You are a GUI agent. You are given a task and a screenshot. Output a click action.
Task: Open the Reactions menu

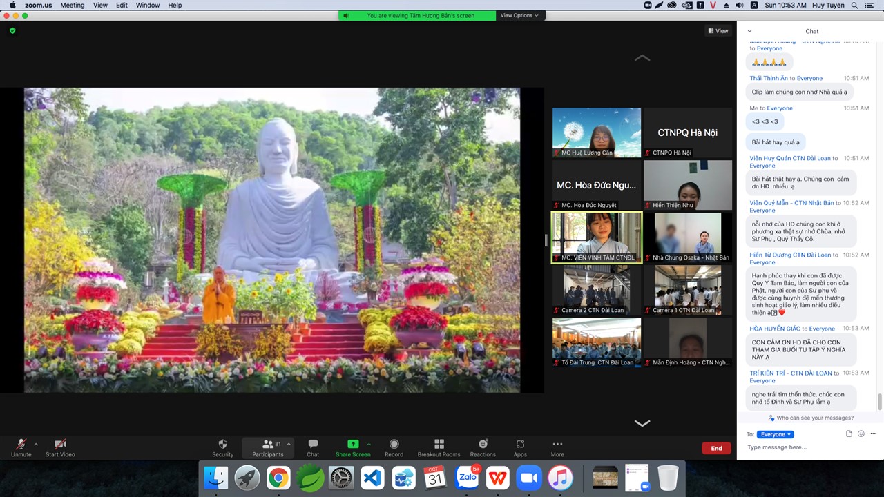[x=483, y=447]
